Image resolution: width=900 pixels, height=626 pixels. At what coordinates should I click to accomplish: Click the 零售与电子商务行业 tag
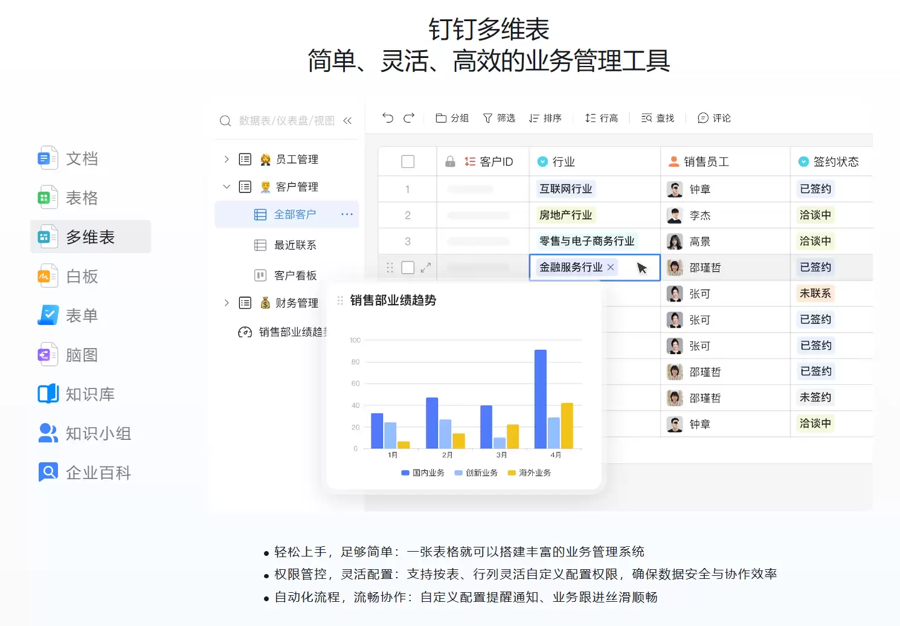point(587,240)
